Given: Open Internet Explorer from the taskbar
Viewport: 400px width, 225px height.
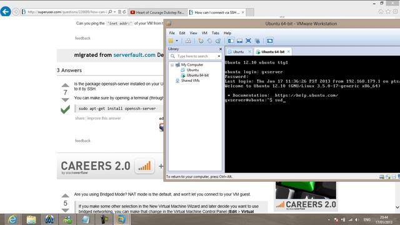Looking at the screenshot, I should pyautogui.click(x=12, y=219).
